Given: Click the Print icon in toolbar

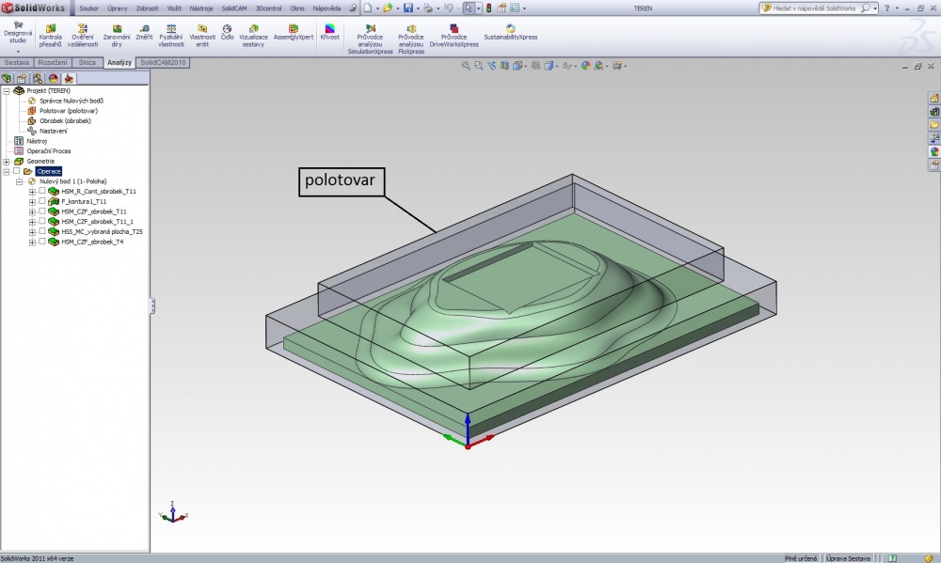Looking at the screenshot, I should 428,8.
